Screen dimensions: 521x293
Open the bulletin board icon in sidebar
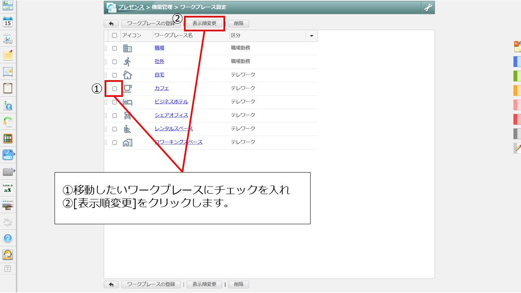coord(8,72)
